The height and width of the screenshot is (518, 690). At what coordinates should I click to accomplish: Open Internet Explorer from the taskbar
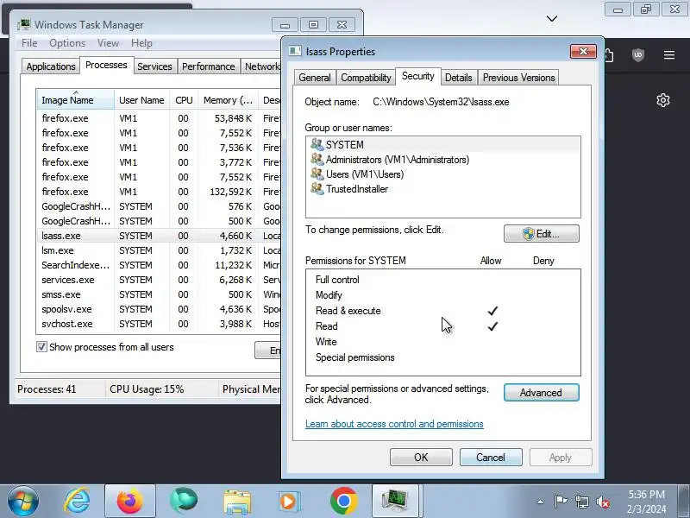pos(77,501)
